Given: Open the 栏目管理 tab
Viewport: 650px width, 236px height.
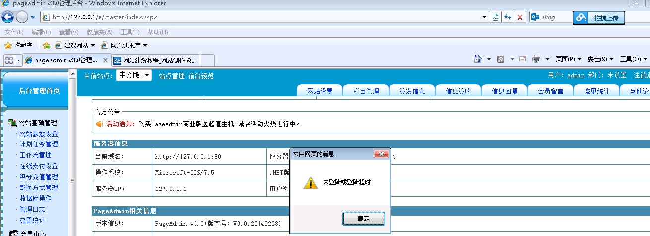Looking at the screenshot, I should (366, 91).
